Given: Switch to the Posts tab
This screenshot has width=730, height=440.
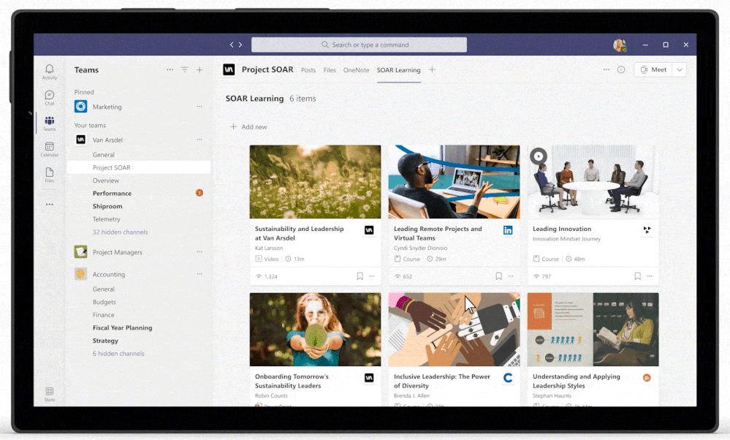Looking at the screenshot, I should [x=308, y=70].
